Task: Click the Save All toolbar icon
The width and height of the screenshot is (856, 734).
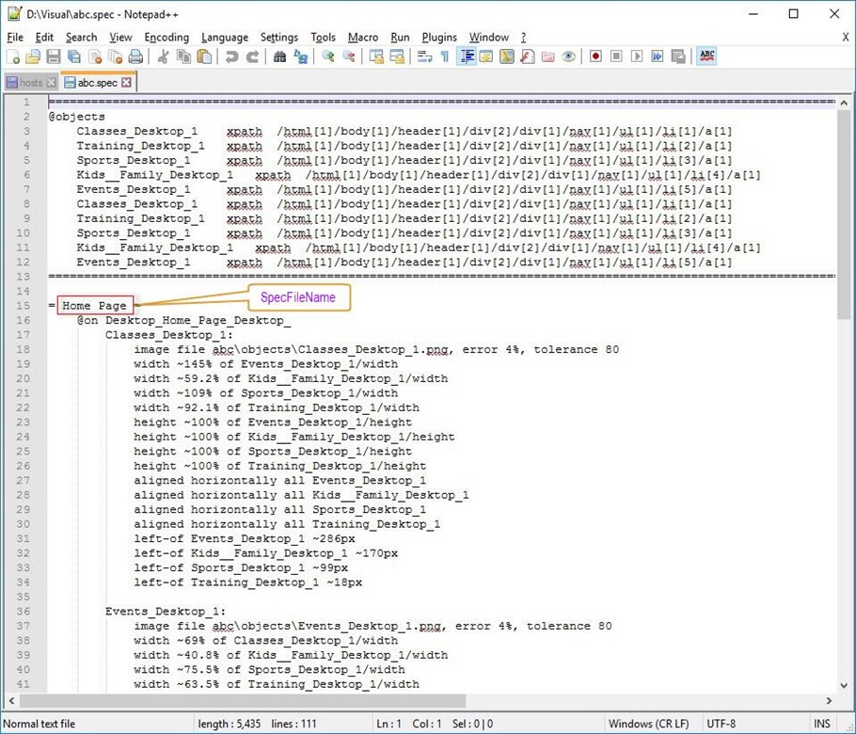Action: pyautogui.click(x=73, y=56)
